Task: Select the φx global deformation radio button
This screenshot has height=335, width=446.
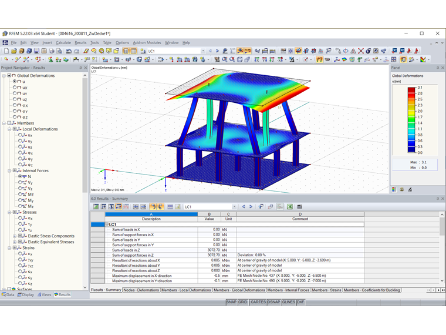Action: [15, 105]
